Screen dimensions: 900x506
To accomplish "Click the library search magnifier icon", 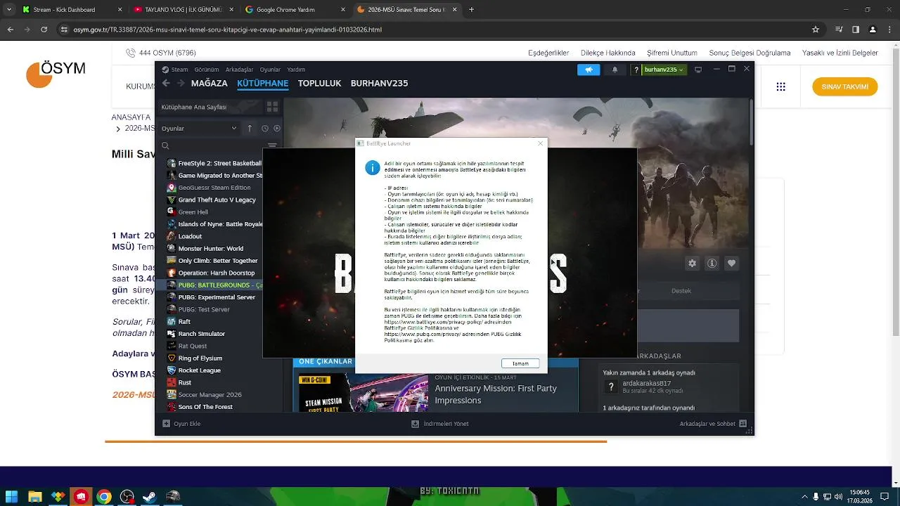I will coord(165,146).
